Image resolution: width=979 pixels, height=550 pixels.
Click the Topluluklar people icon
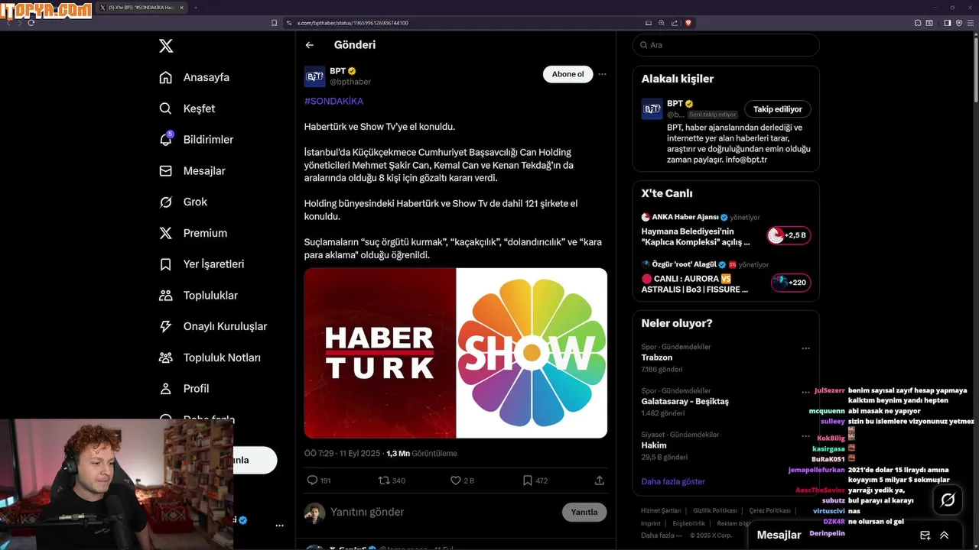click(x=166, y=295)
